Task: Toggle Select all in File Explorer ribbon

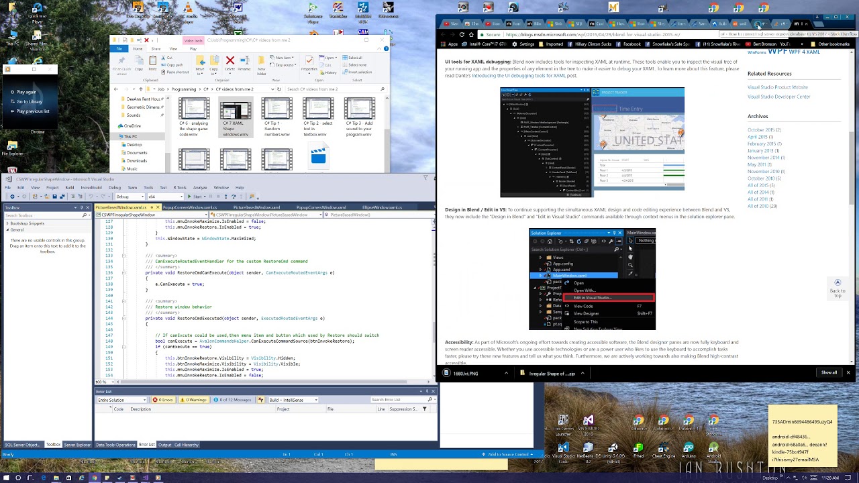Action: point(352,58)
